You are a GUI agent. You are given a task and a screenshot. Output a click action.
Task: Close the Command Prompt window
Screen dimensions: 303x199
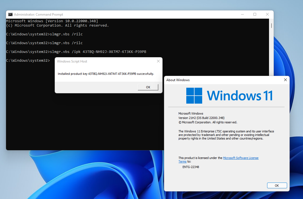click(x=267, y=15)
